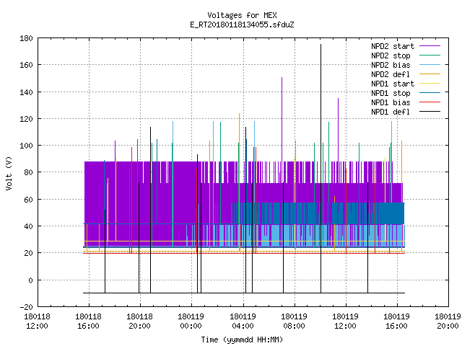Click the 80 y-axis tick value

(28, 172)
